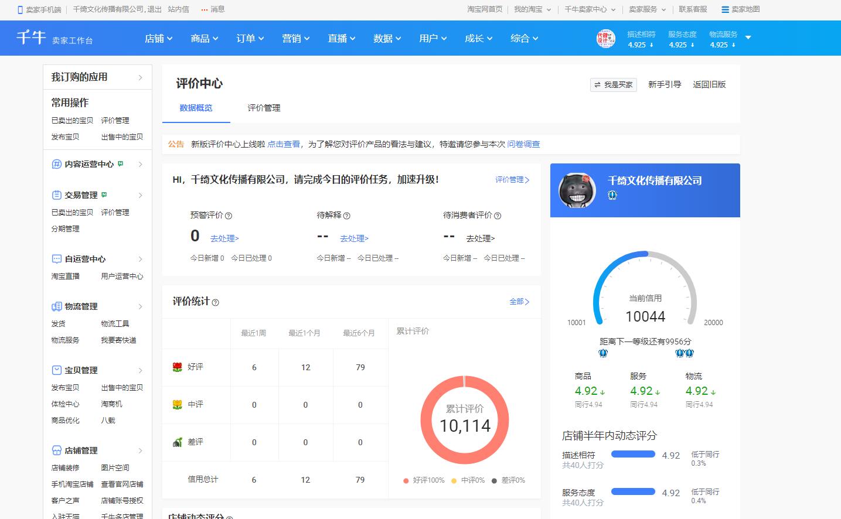Switch to the 评价管理 tab
Viewport: 841px width, 519px height.
tap(264, 108)
